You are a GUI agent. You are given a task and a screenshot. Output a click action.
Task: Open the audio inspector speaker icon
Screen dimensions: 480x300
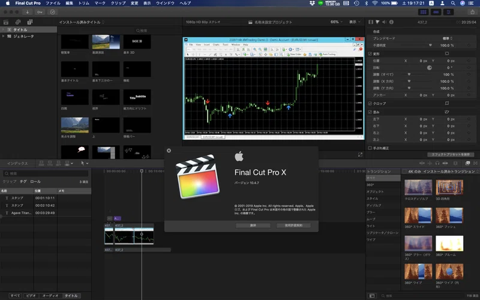click(x=384, y=22)
